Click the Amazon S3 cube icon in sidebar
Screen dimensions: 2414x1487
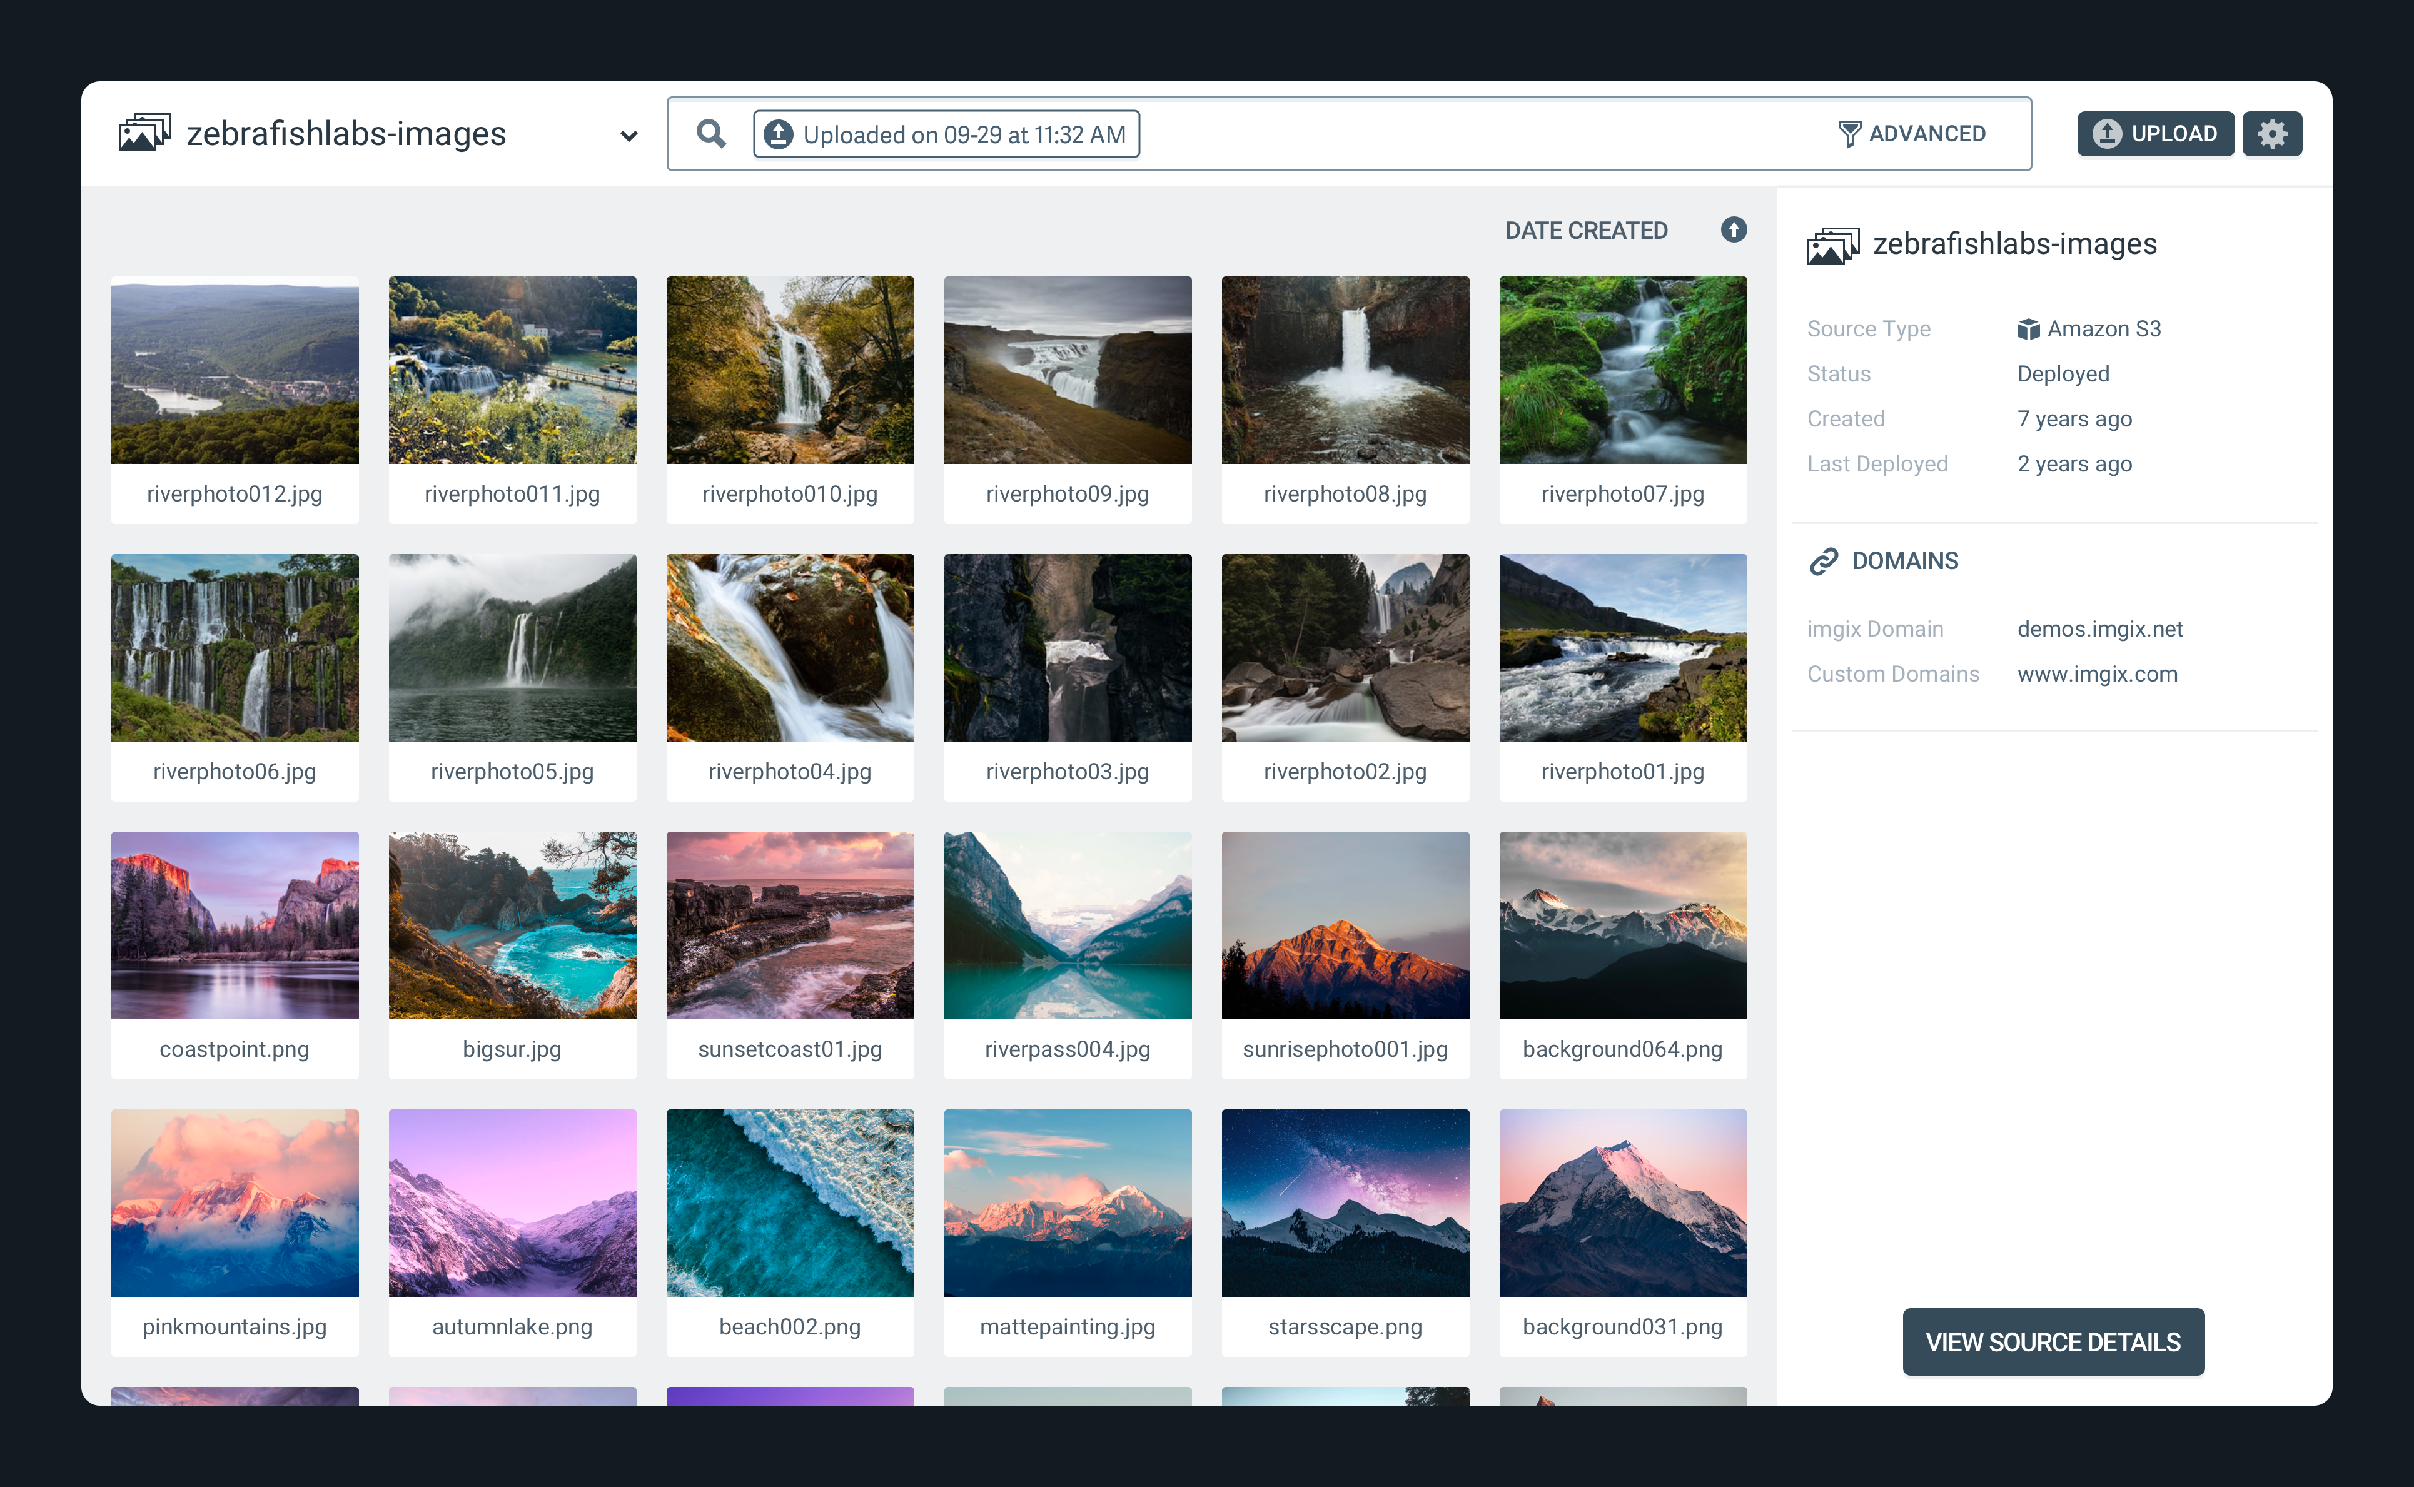click(2029, 330)
